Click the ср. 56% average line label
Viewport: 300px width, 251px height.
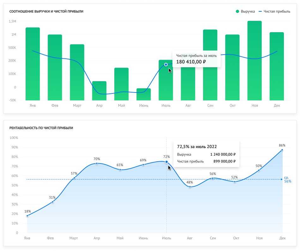tap(287, 180)
